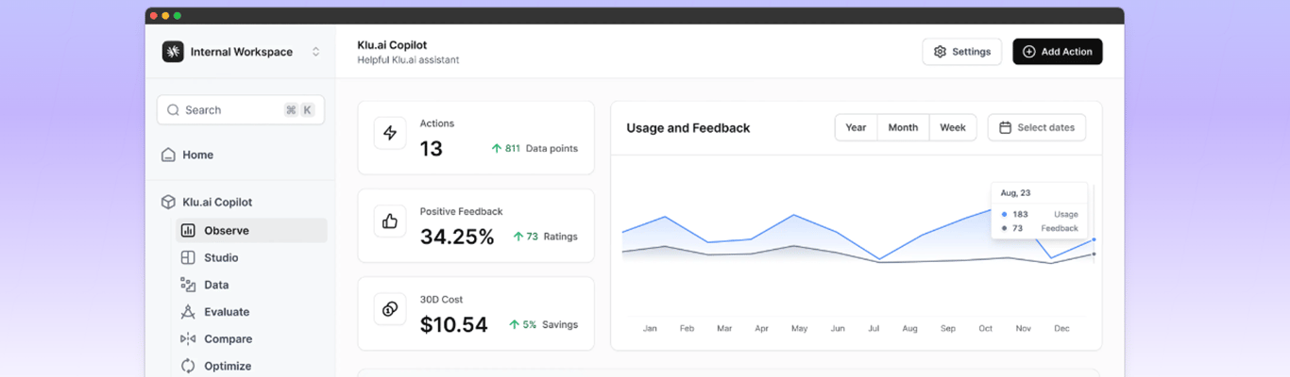Click the 73 Feedback tooltip row
The image size is (1290, 377).
(x=1040, y=228)
